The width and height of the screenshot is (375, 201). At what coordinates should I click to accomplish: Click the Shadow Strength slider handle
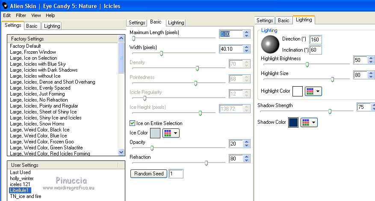click(330, 111)
